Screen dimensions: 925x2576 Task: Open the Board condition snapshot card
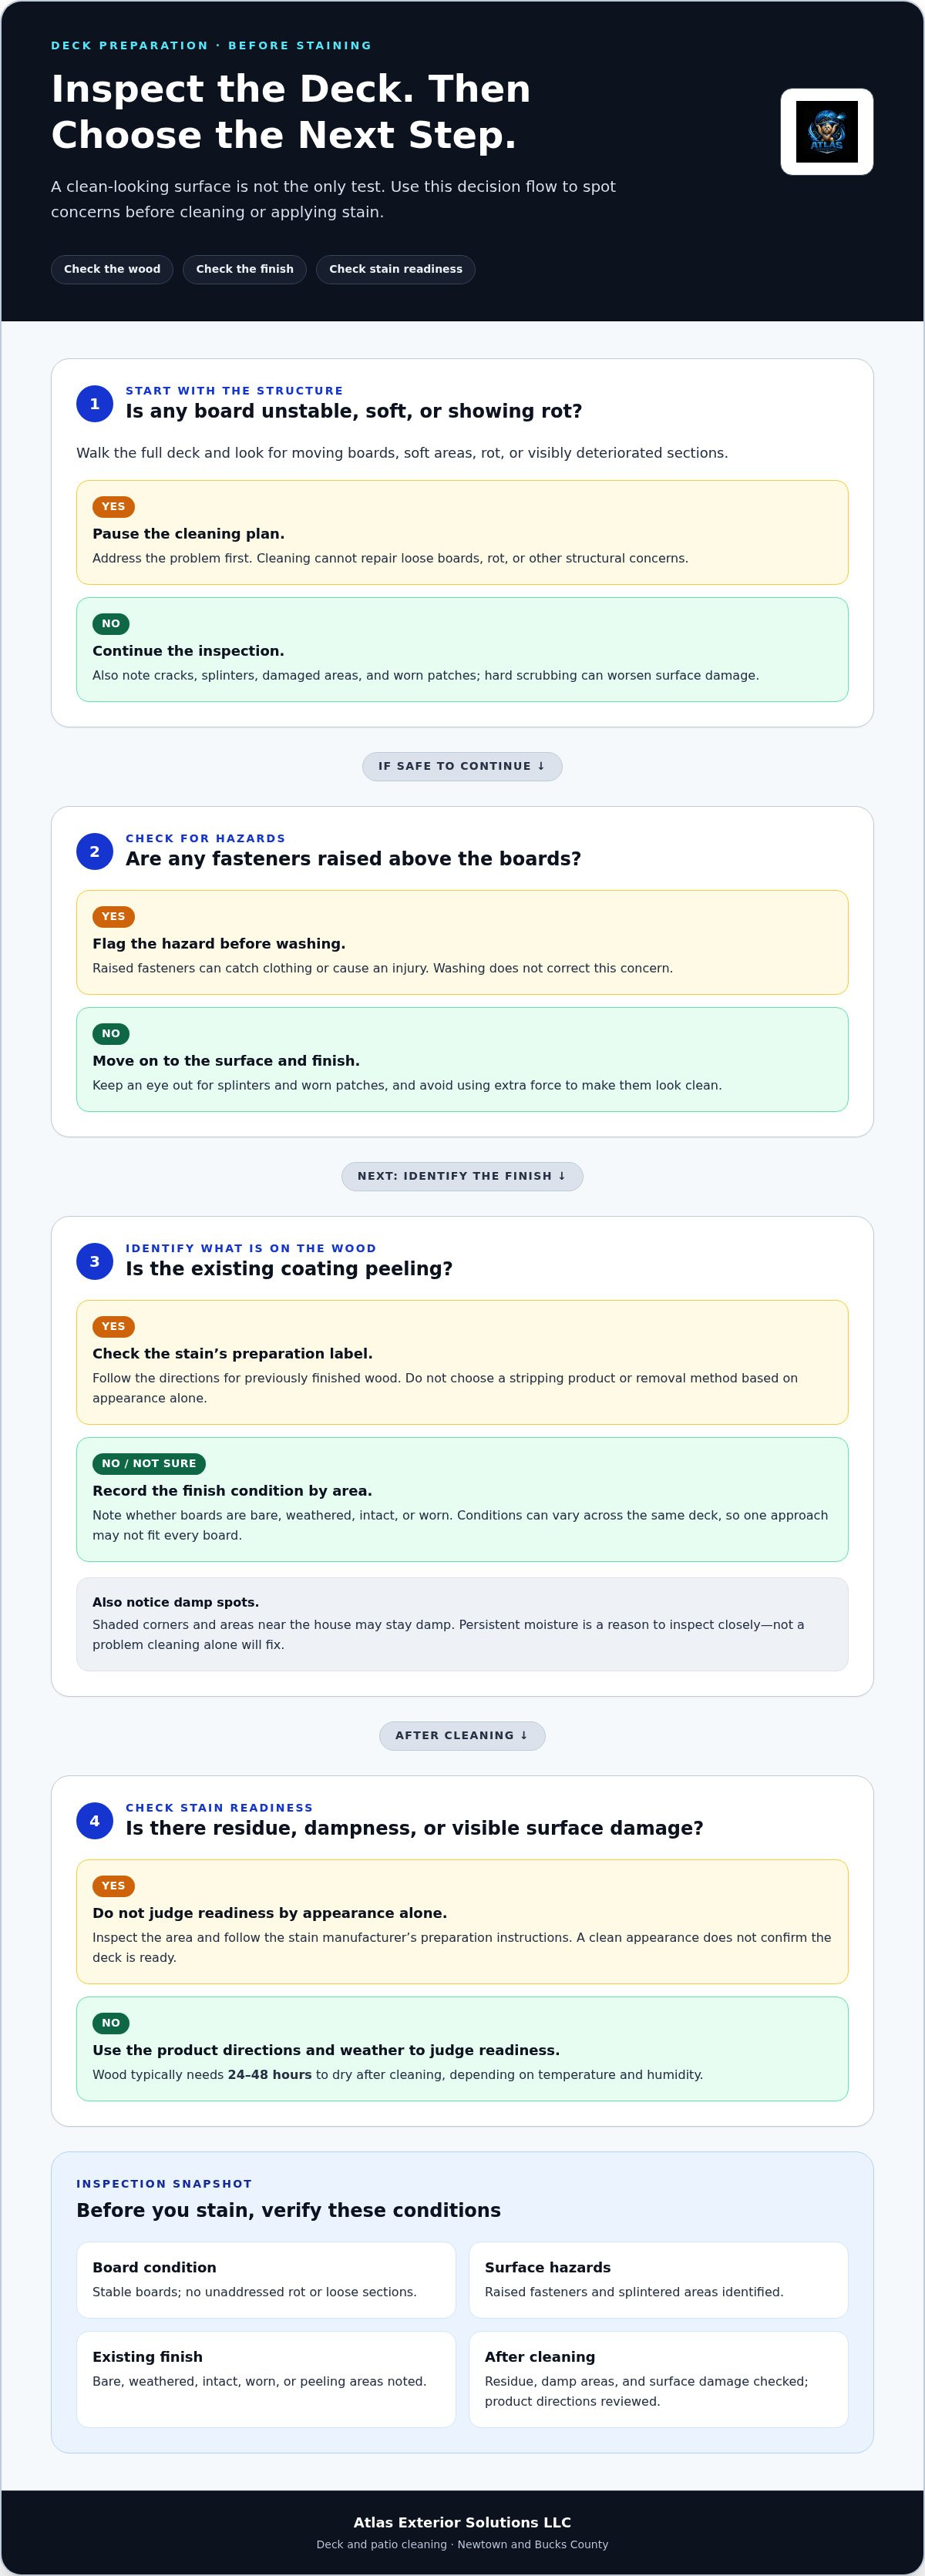(x=266, y=2281)
